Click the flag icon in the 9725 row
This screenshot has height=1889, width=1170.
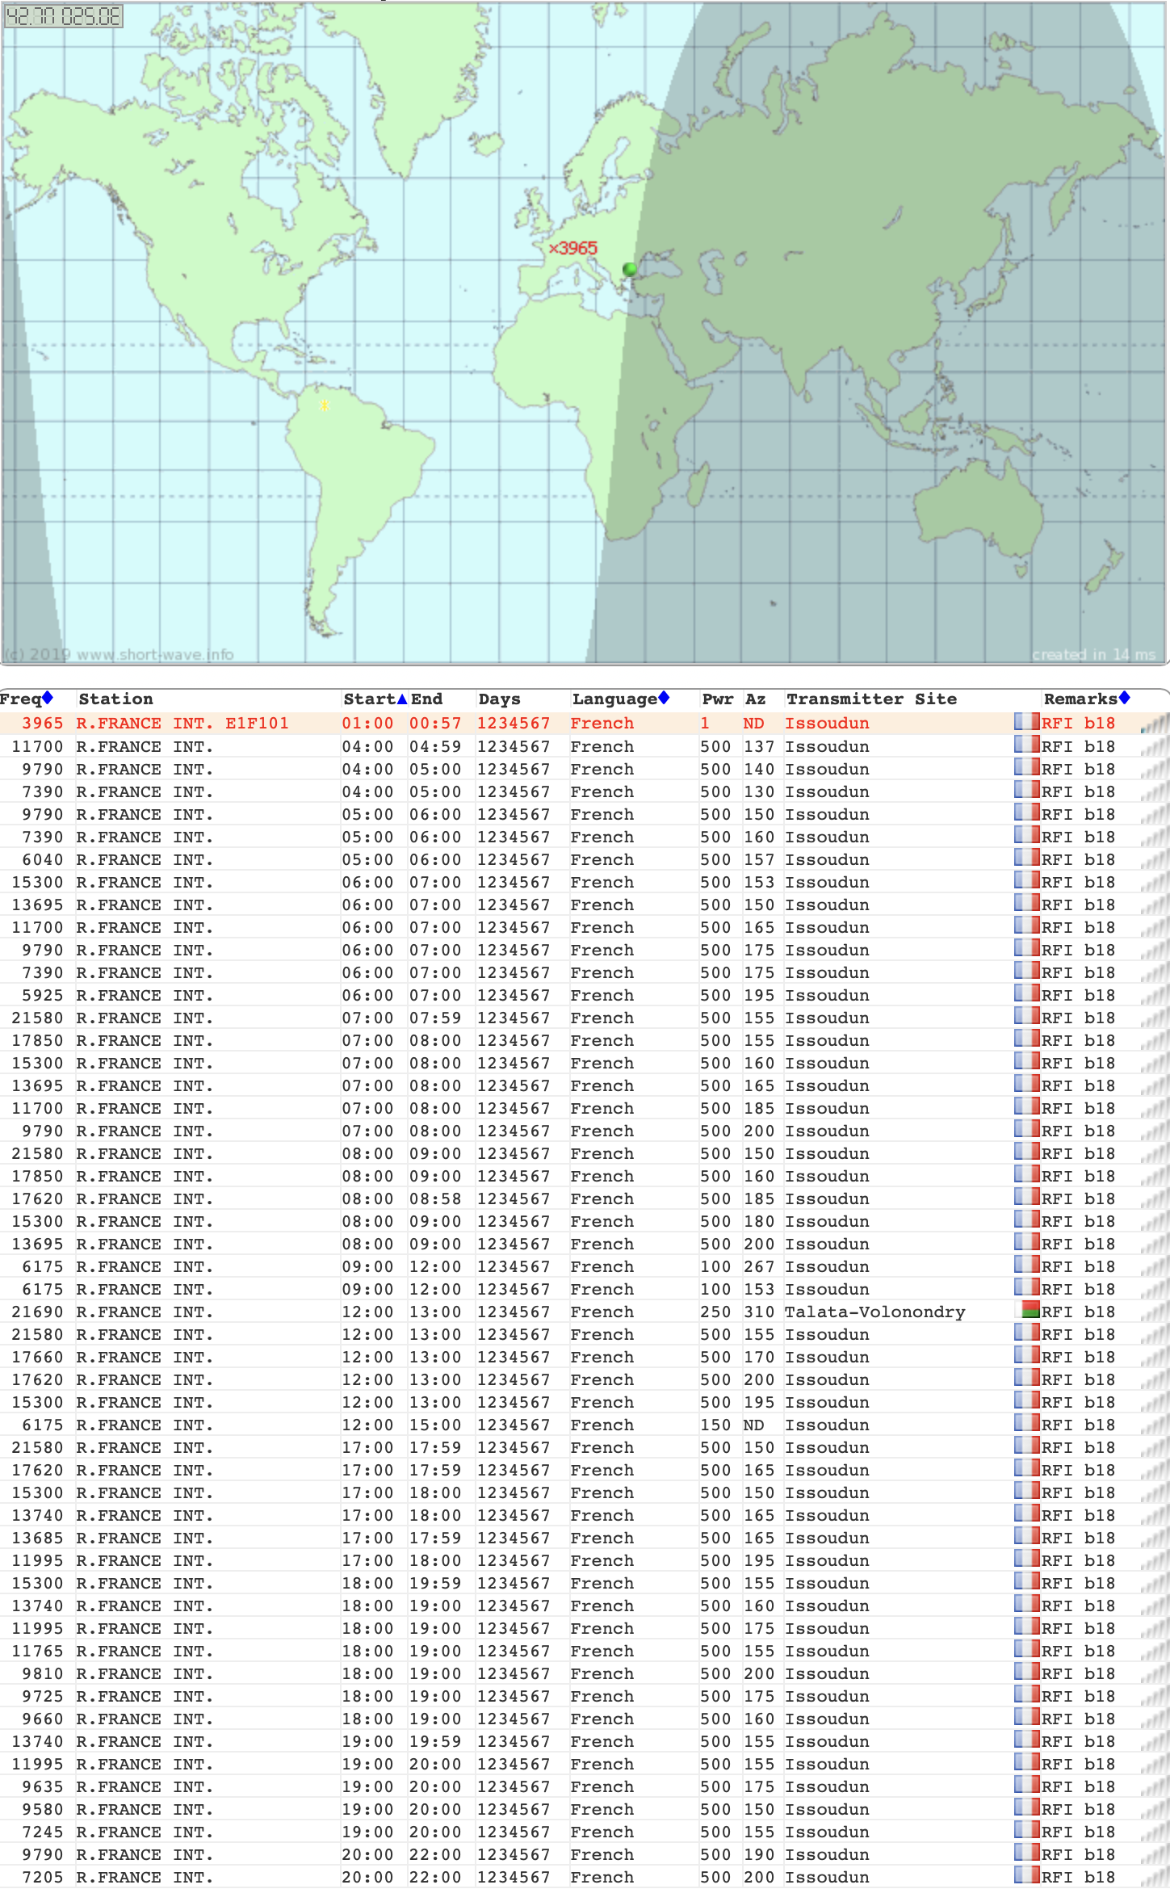click(1027, 1694)
